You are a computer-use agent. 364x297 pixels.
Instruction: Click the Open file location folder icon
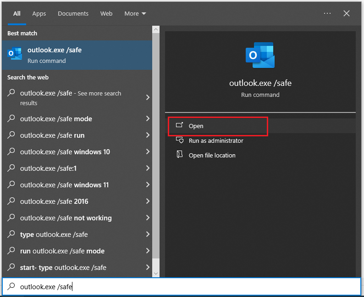click(x=179, y=155)
